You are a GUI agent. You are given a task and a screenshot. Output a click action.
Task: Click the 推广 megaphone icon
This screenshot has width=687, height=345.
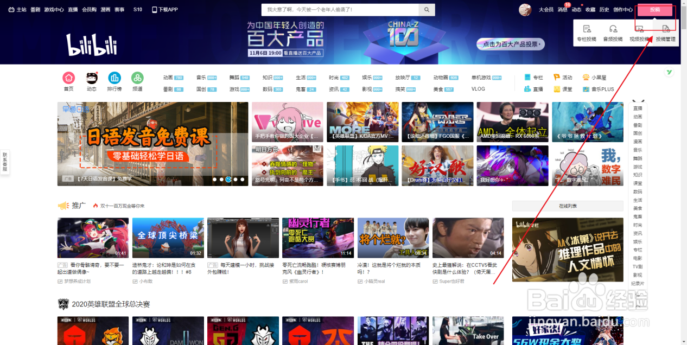click(63, 206)
